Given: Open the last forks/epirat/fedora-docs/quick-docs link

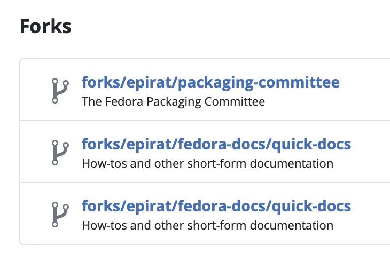Looking at the screenshot, I should [x=216, y=207].
